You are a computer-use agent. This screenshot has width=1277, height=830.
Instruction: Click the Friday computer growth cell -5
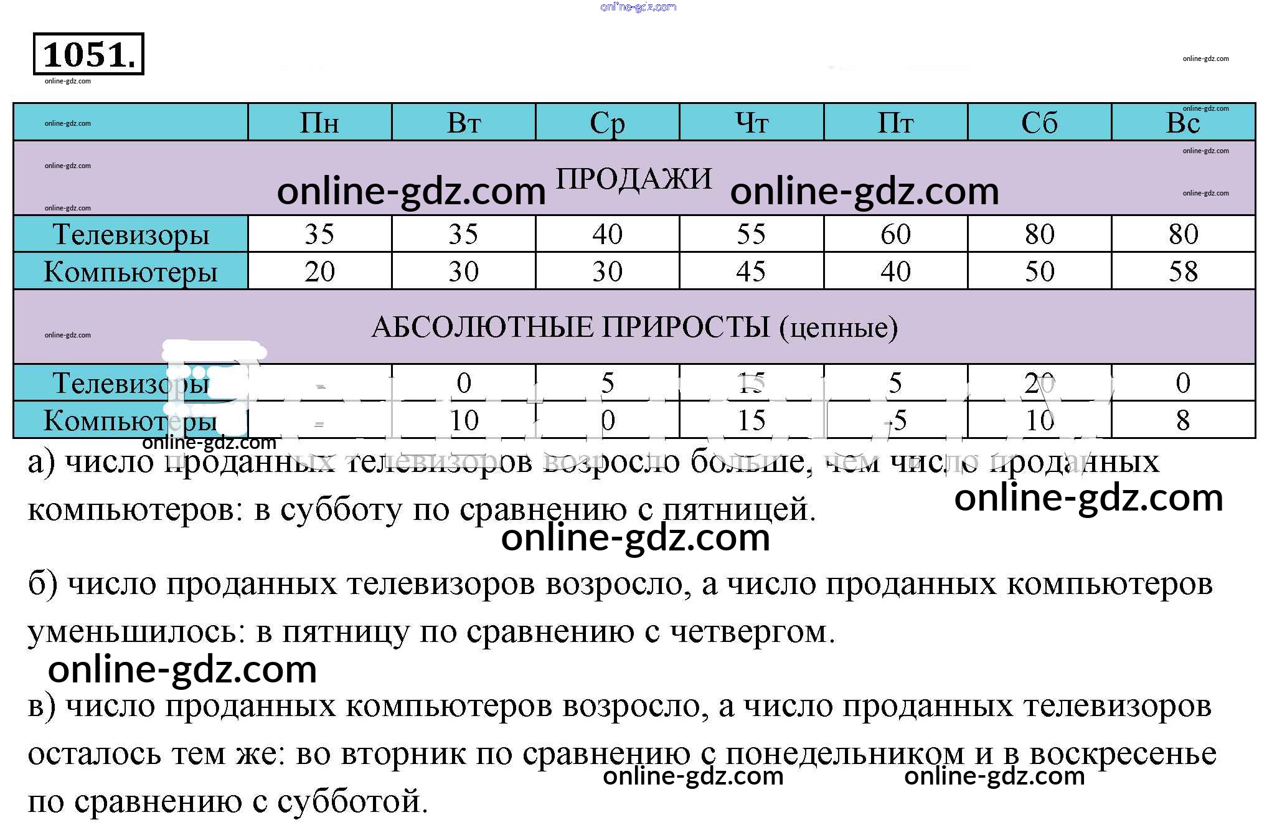(x=895, y=420)
